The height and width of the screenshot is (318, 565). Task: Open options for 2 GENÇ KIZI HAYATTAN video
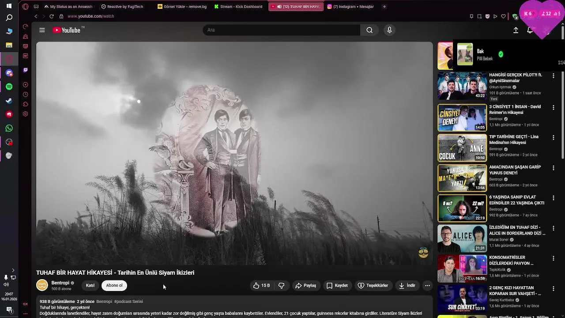click(553, 288)
